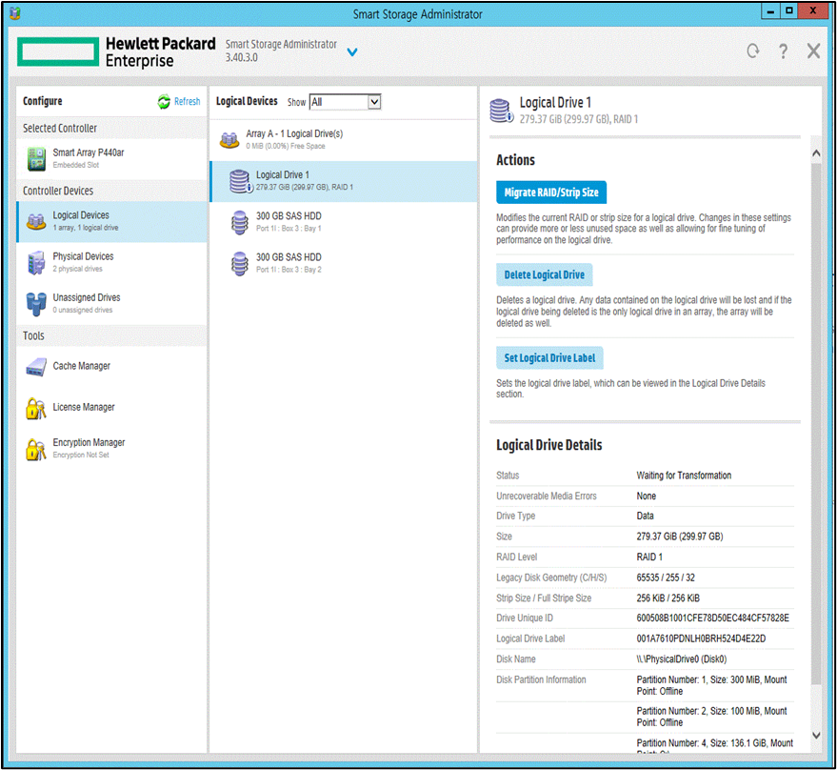The width and height of the screenshot is (837, 770).
Task: Click the Refresh link in Configure panel
Action: point(187,102)
